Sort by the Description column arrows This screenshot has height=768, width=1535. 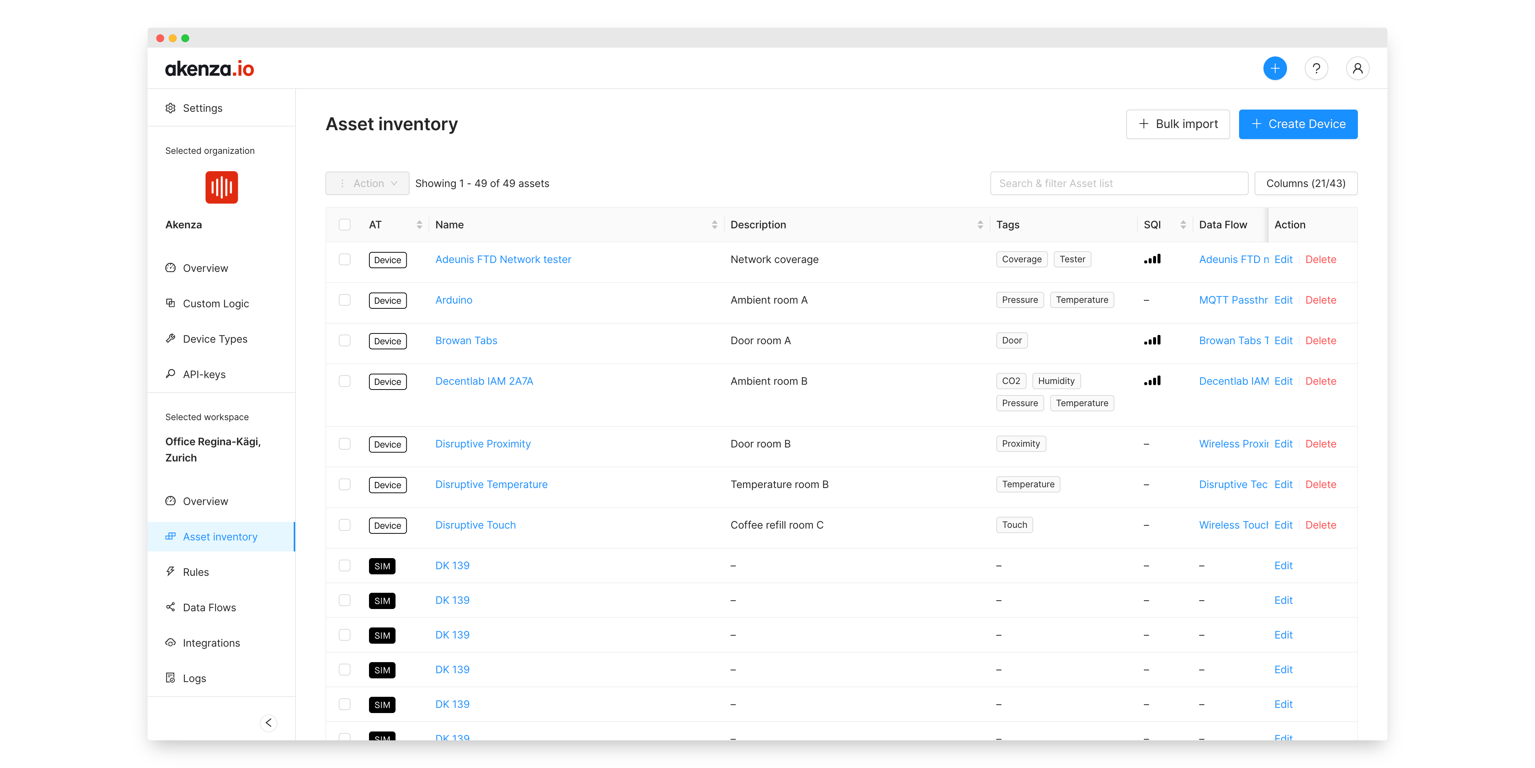click(x=980, y=225)
